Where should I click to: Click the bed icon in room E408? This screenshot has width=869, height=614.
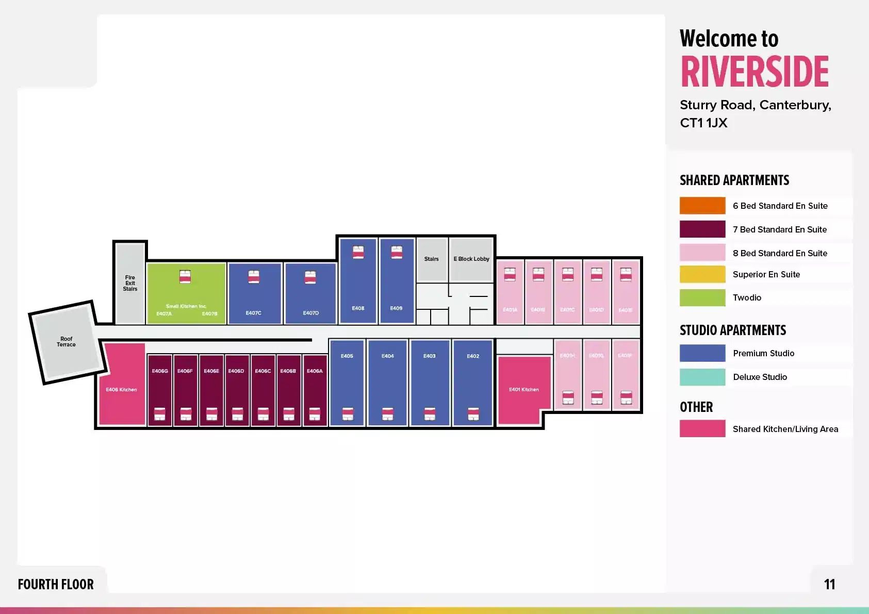[x=358, y=252]
